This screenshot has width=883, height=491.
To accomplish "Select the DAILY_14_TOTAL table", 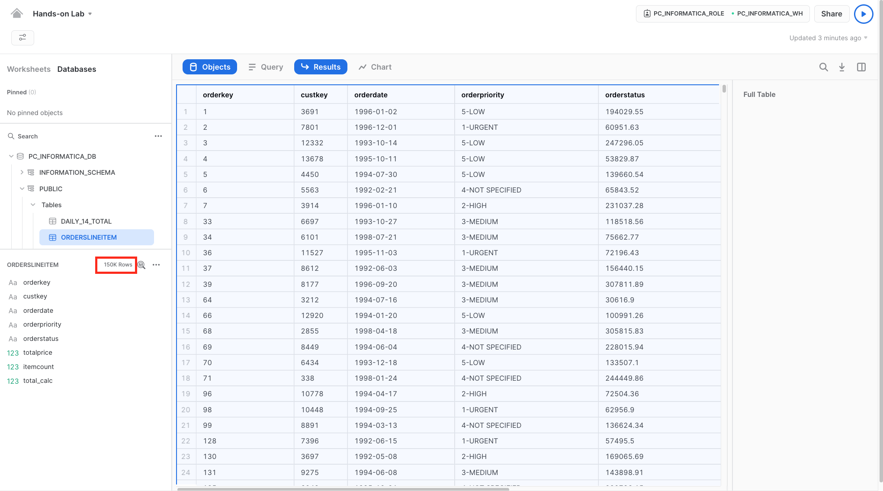I will [86, 221].
